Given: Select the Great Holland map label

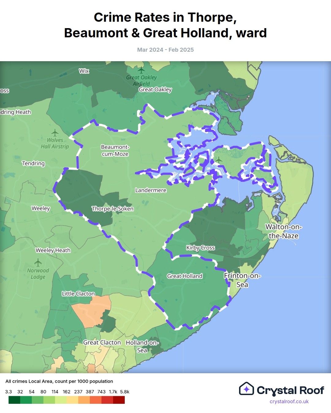Looking at the screenshot, I should (x=185, y=276).
